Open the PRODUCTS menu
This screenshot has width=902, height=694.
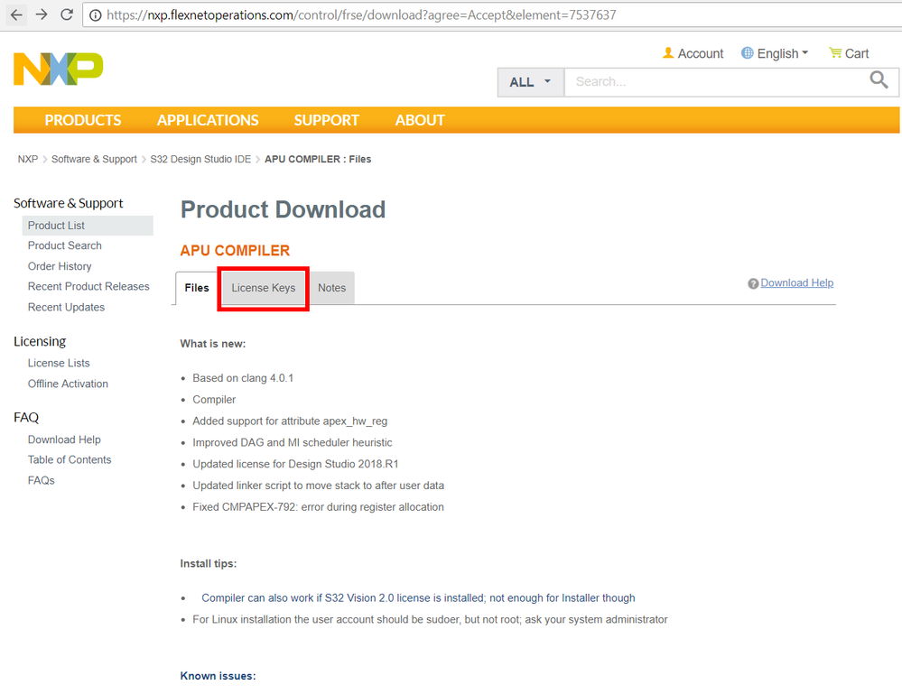tap(83, 120)
